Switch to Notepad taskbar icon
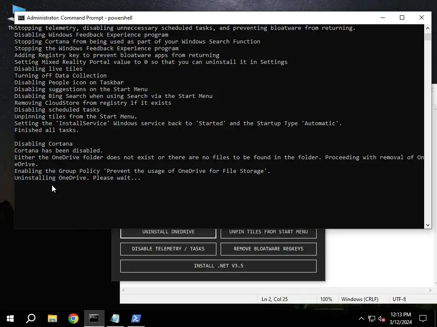The height and width of the screenshot is (327, 437). (115, 318)
